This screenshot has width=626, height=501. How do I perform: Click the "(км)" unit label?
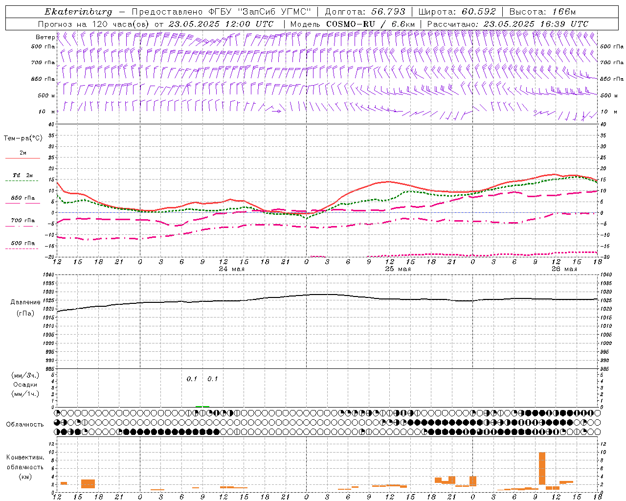(25, 477)
